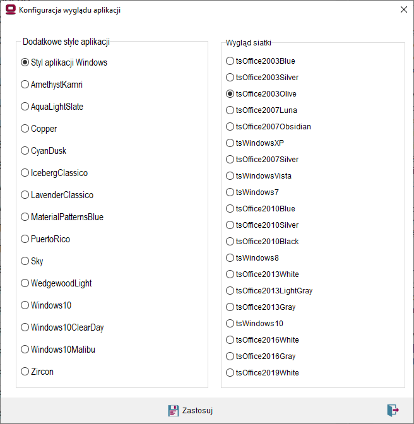Pick tsWindowsXP grid appearance
The width and height of the screenshot is (414, 424).
(255, 143)
